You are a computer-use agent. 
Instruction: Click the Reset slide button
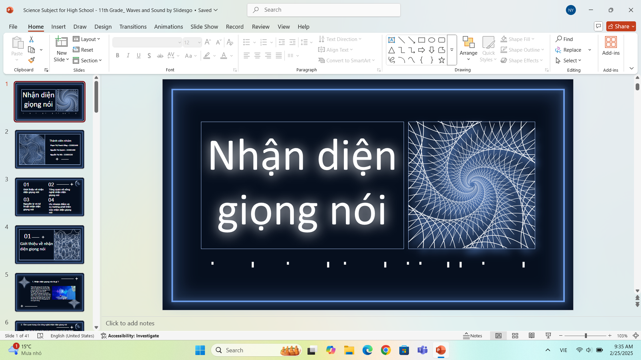[x=83, y=50]
